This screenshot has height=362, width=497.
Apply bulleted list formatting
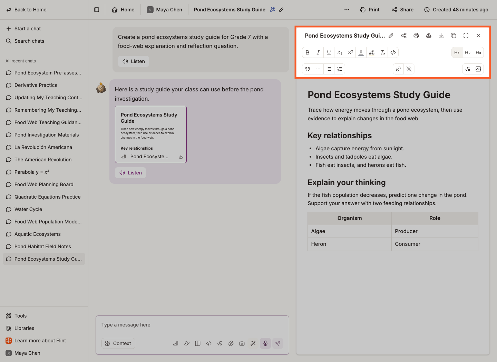[x=329, y=69]
